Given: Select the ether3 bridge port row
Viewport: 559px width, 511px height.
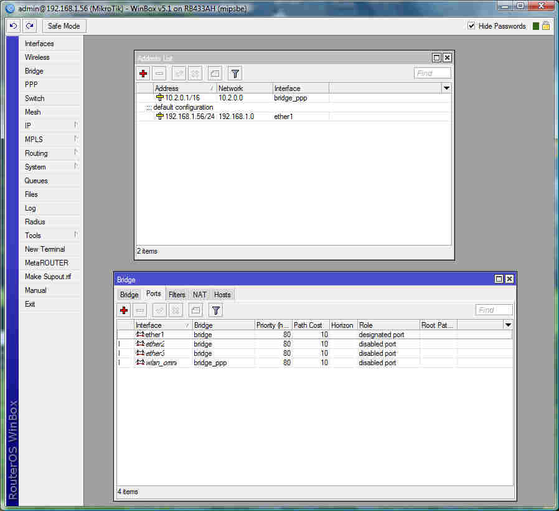Looking at the screenshot, I should point(315,353).
